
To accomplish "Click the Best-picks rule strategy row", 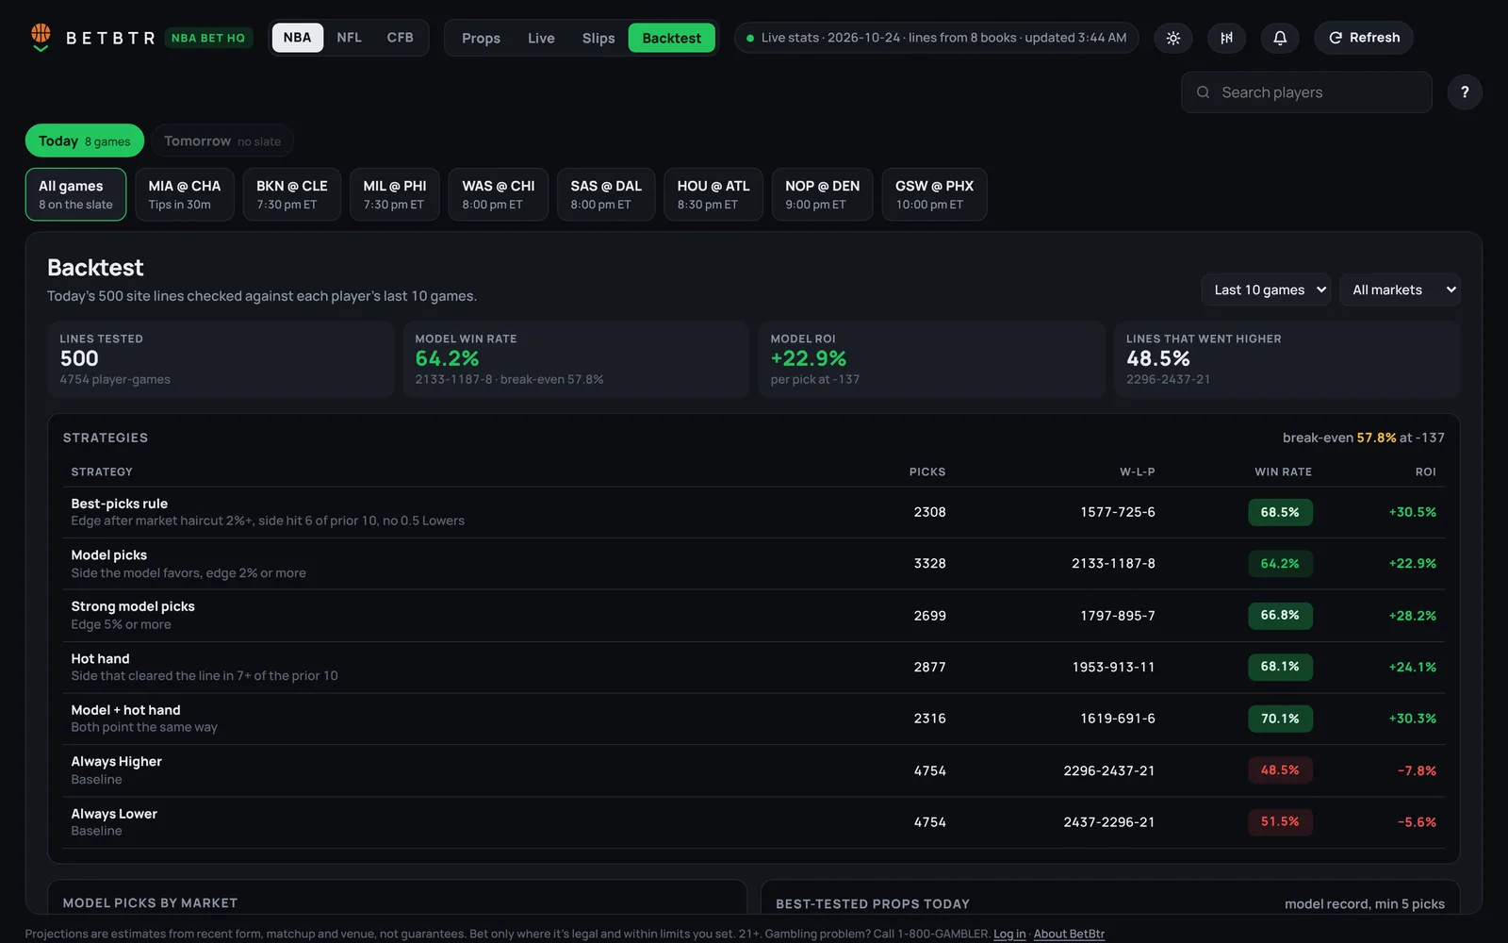I will (x=754, y=512).
